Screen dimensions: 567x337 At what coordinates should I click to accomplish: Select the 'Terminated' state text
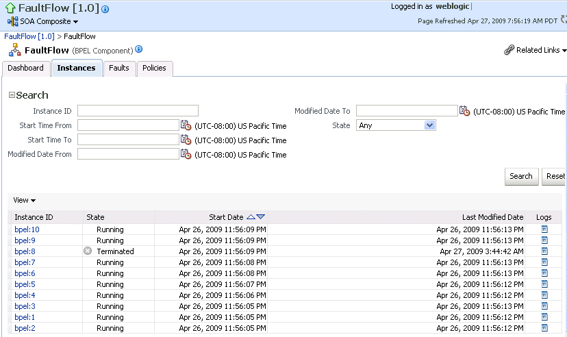(115, 251)
